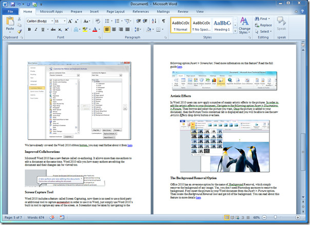Pick the red font color button
The image size is (310, 225).
point(95,29)
